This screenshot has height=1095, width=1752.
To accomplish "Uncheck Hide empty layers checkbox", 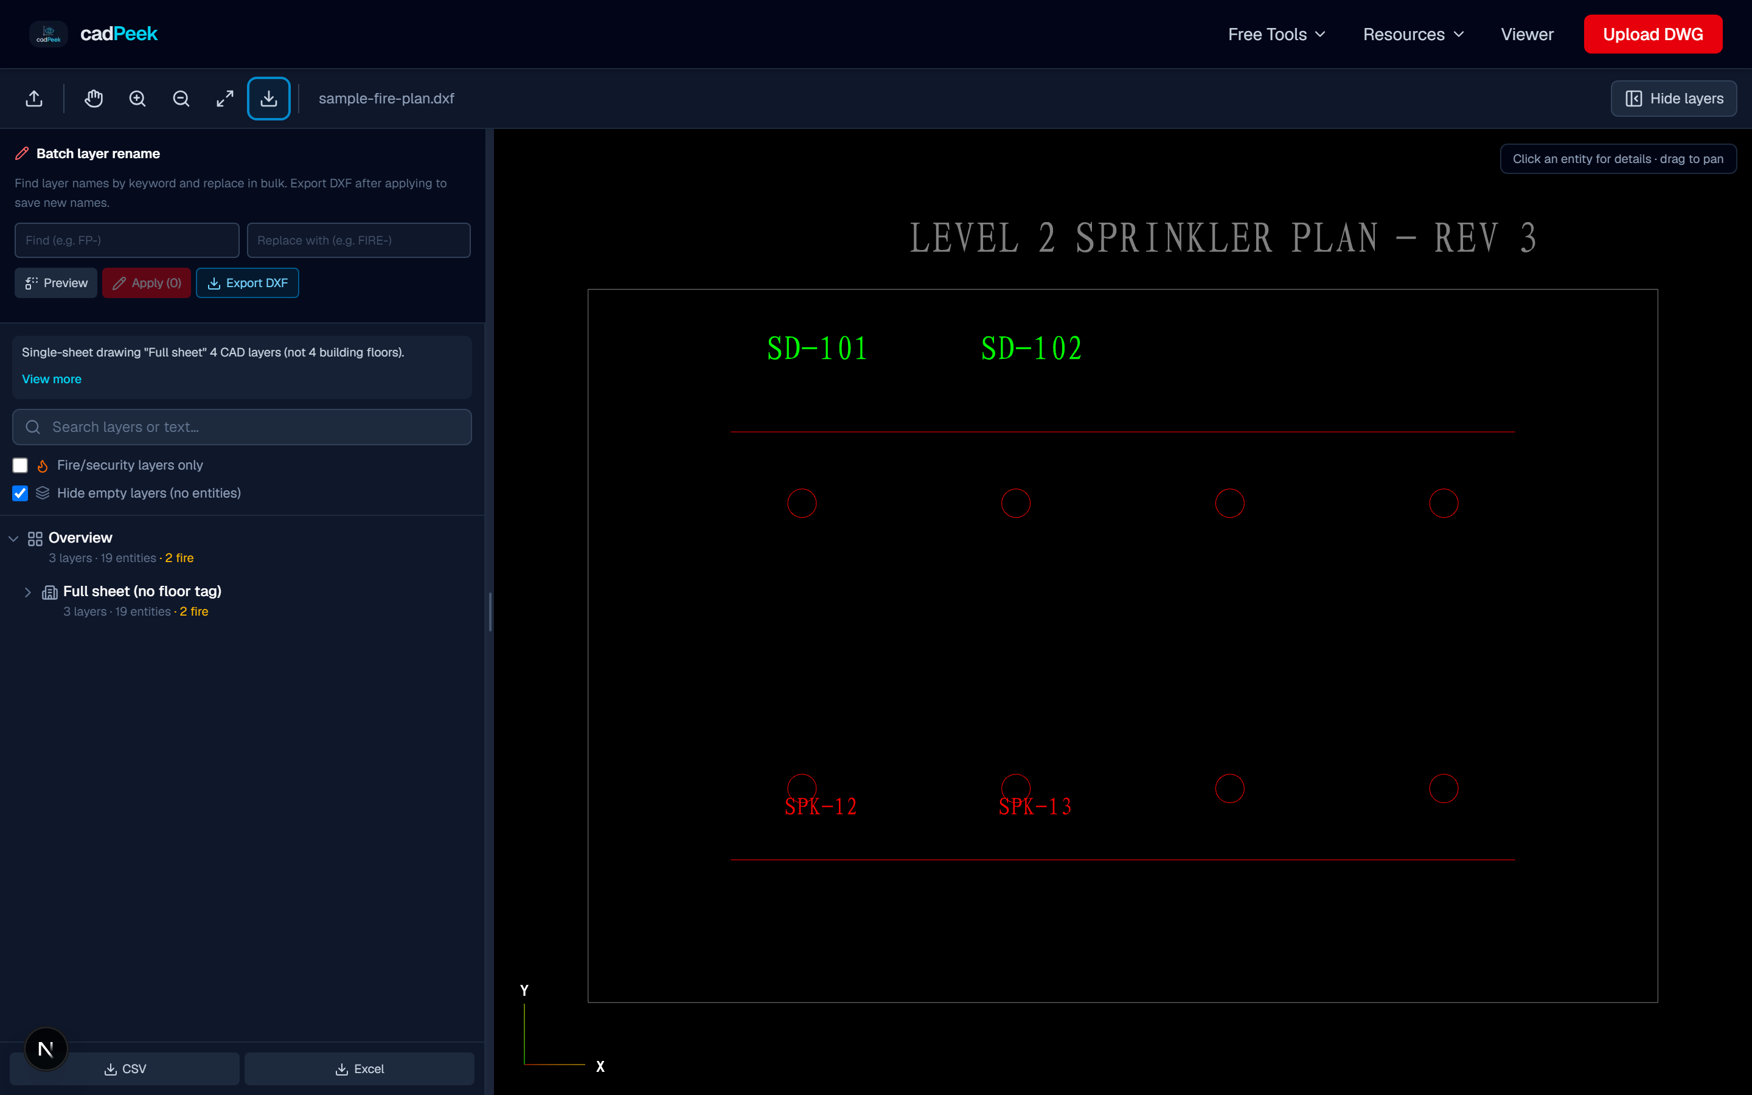I will [20, 493].
